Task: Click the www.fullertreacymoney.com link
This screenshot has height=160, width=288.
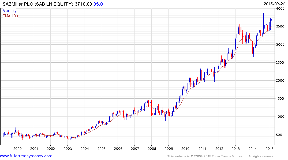Action: tap(26, 156)
